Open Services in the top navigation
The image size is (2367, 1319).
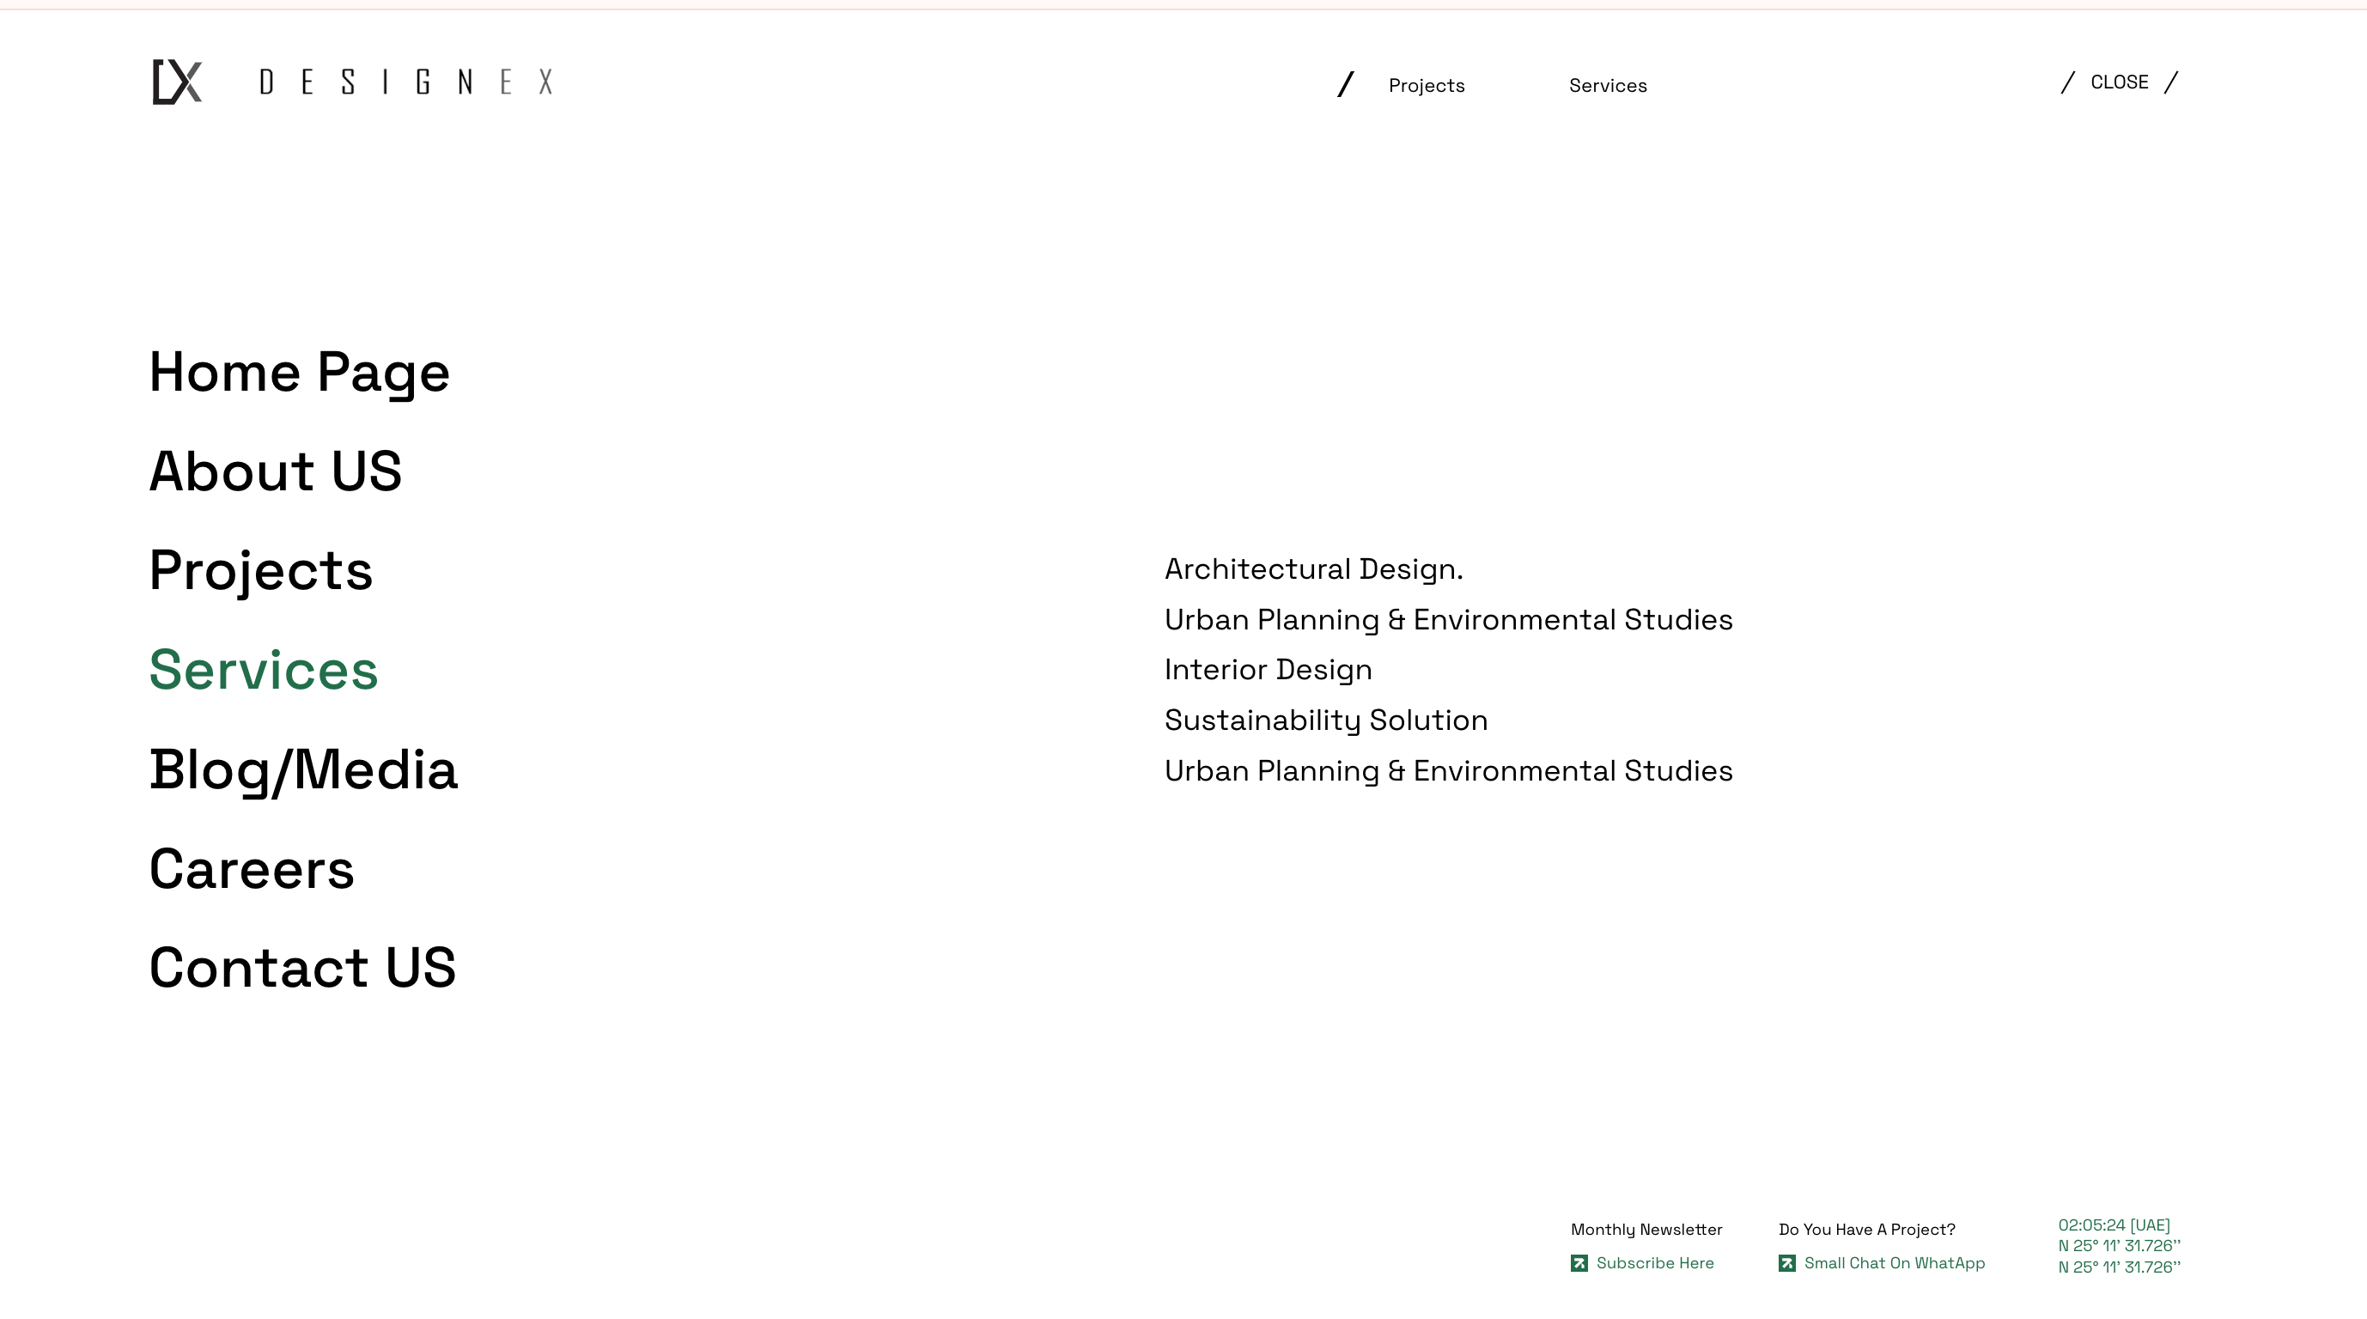tap(1607, 85)
